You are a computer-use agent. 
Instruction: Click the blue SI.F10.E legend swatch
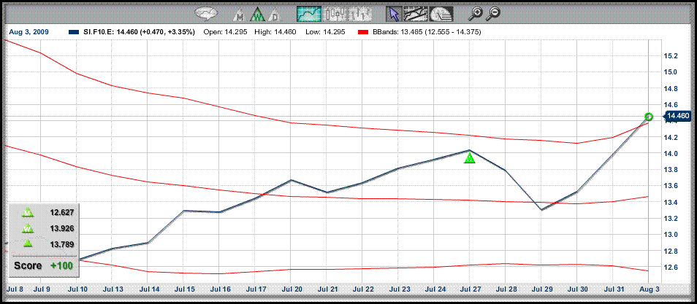coord(74,32)
